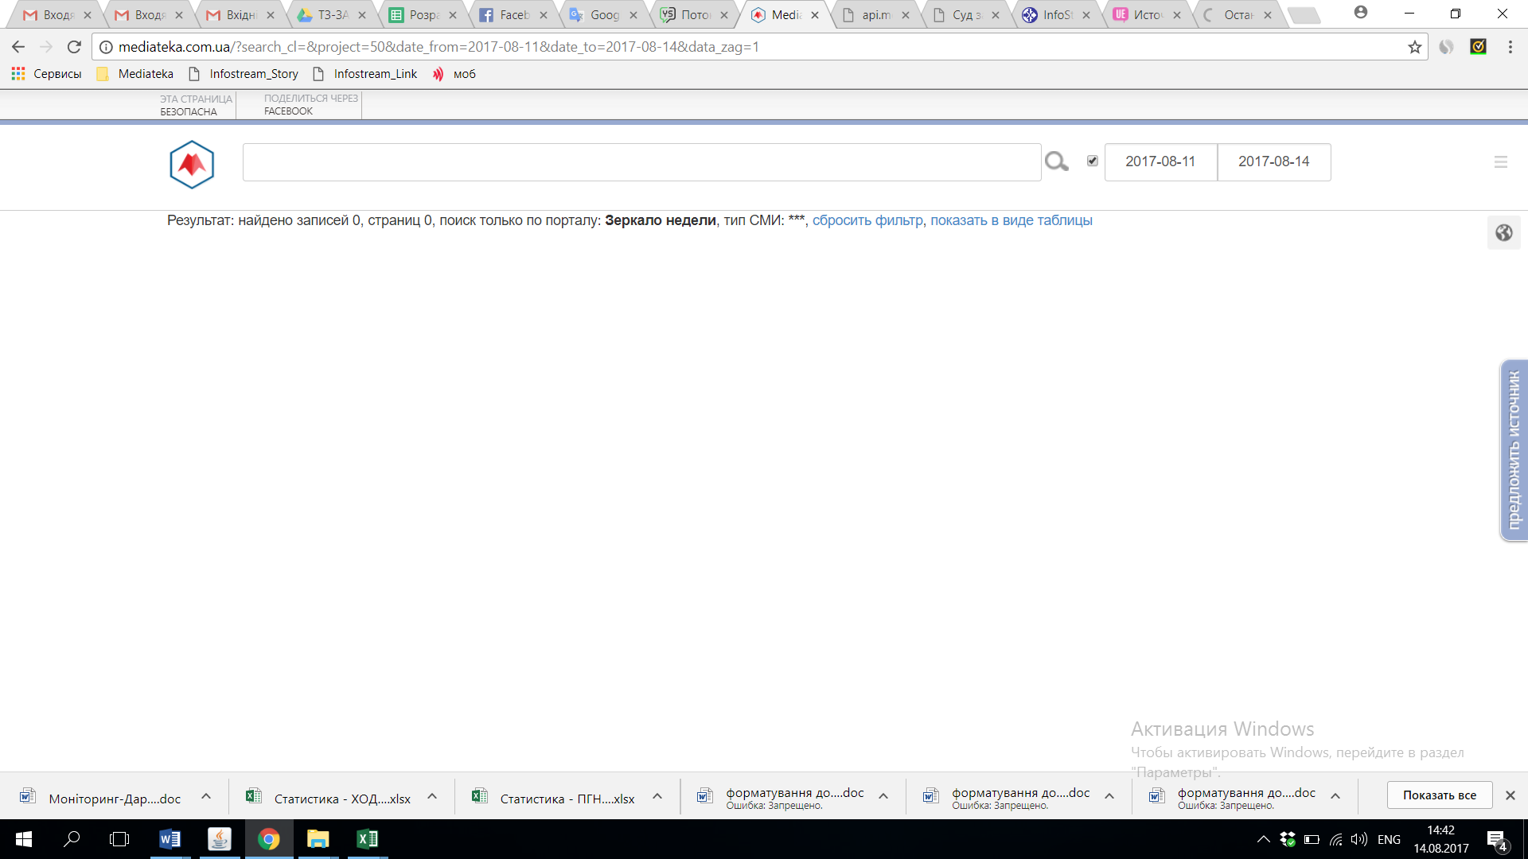Screen dimensions: 1528x859
Task: Click the globe icon on right edge
Action: [x=1503, y=233]
